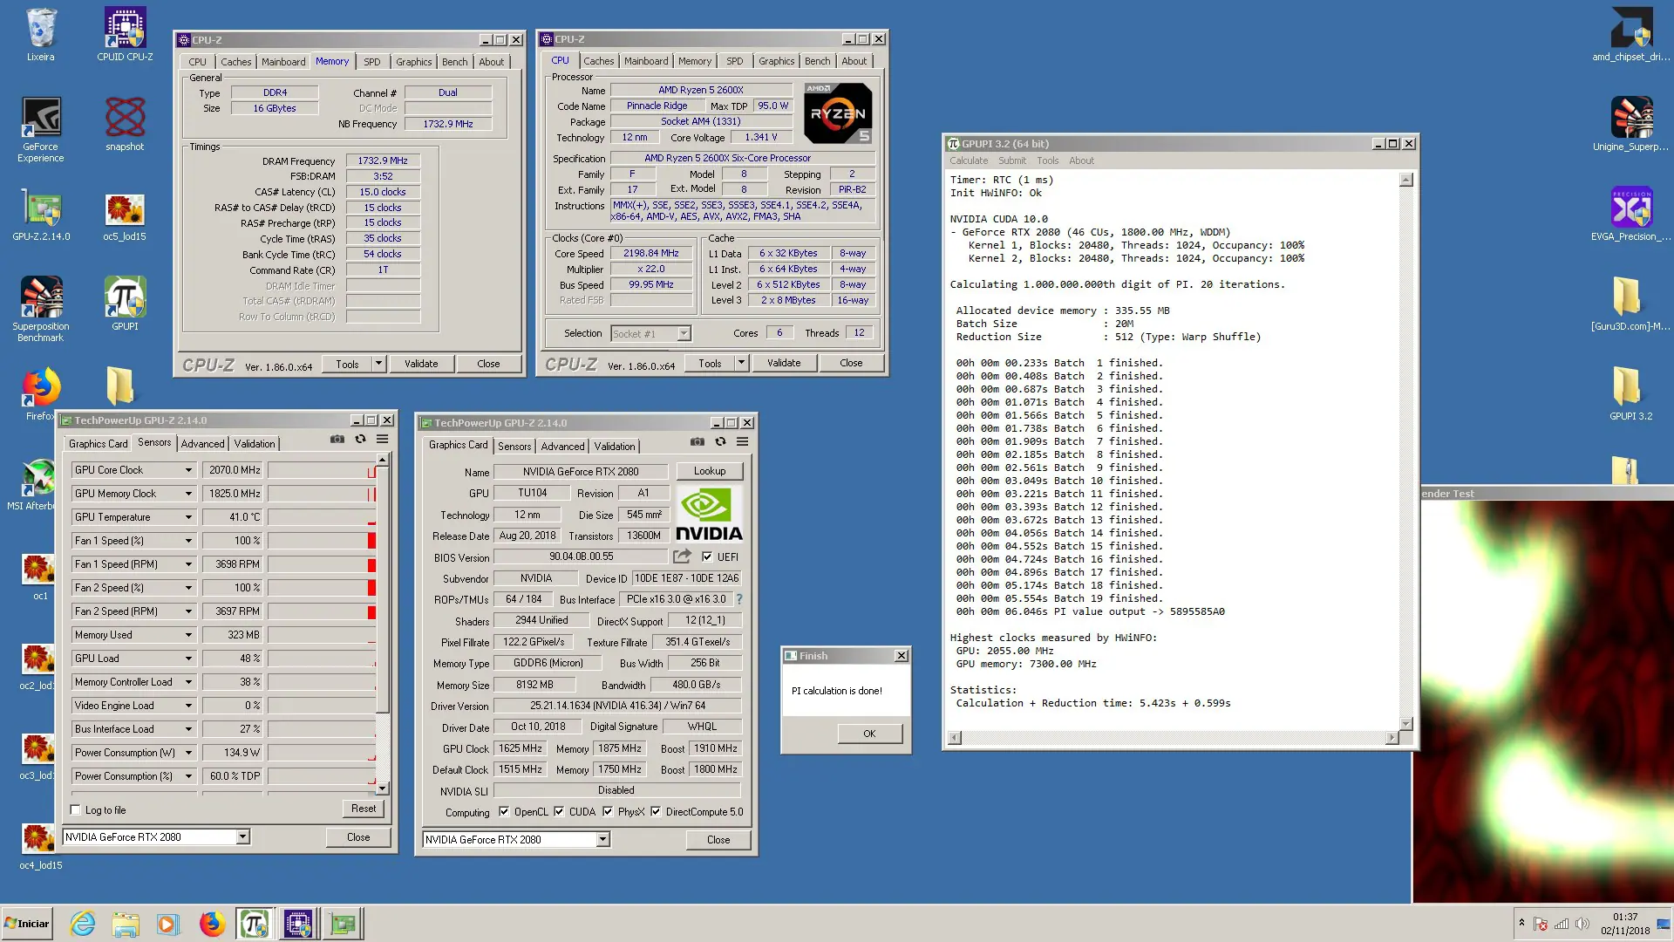
Task: Switch to SPD tab in CPU-Z Memory window
Action: (372, 62)
